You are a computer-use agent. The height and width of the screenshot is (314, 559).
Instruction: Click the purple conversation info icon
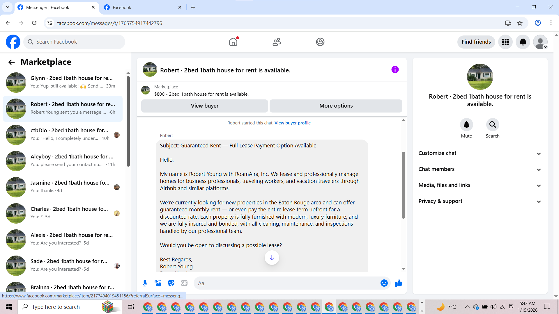pos(395,69)
